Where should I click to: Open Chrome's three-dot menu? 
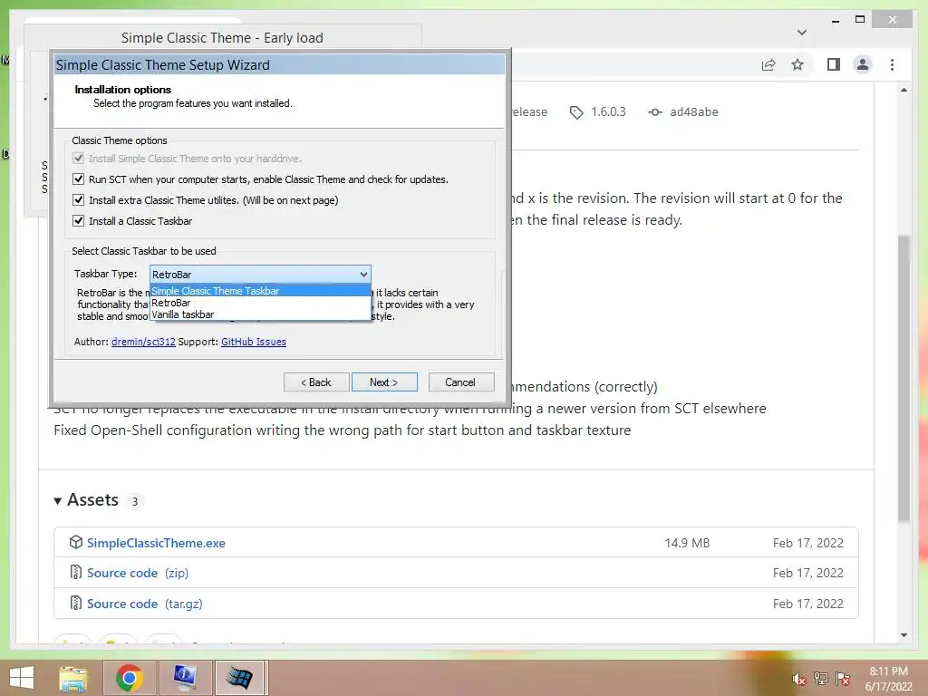click(892, 64)
